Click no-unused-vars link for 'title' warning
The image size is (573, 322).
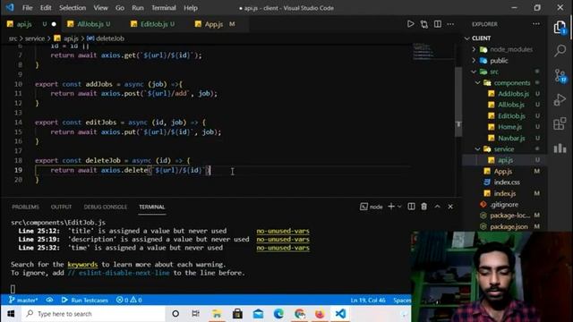point(283,231)
